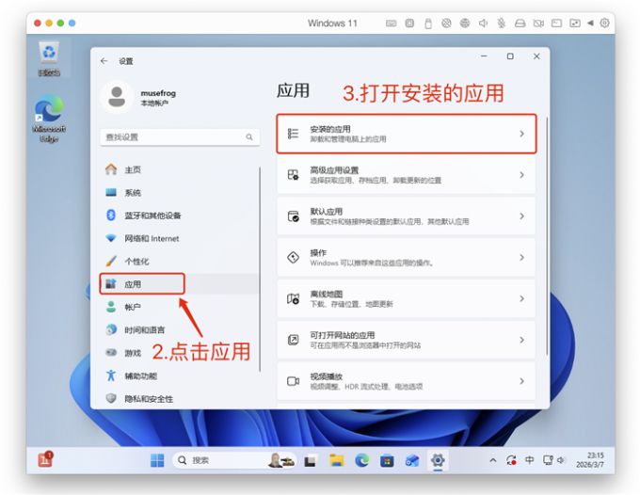
Task: Click the VM toolbar sound icon
Action: pos(483,24)
